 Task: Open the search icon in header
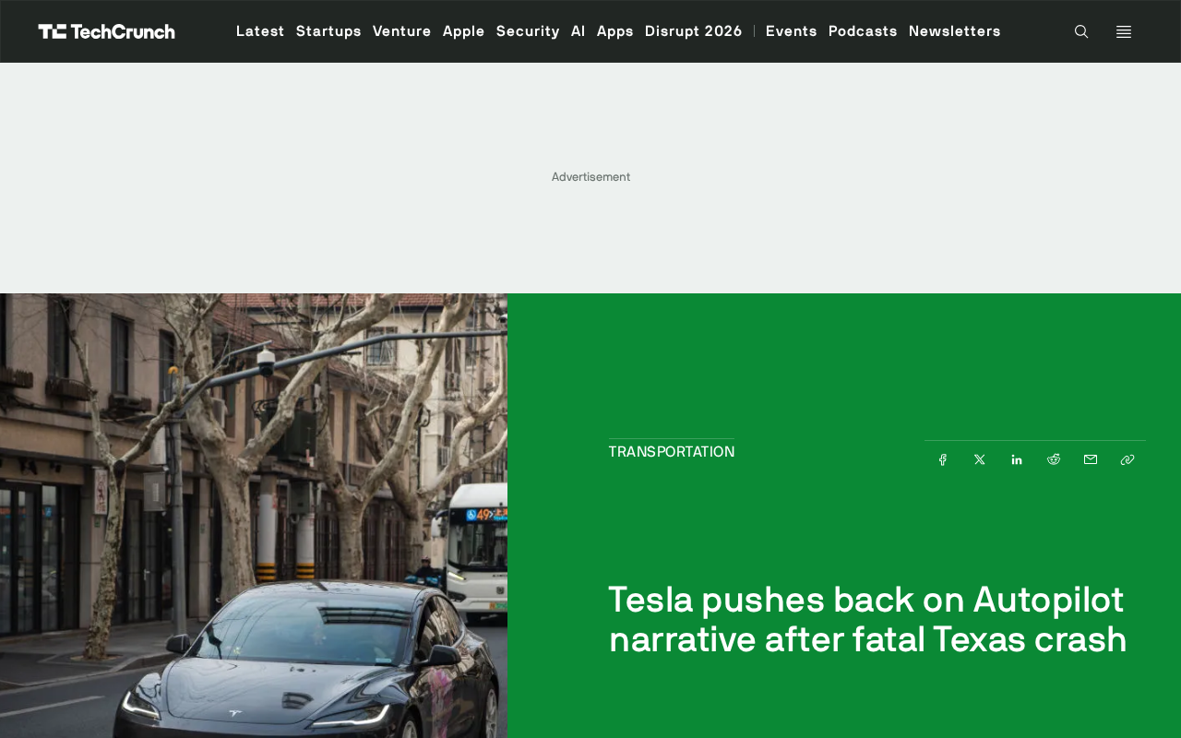[x=1081, y=31]
